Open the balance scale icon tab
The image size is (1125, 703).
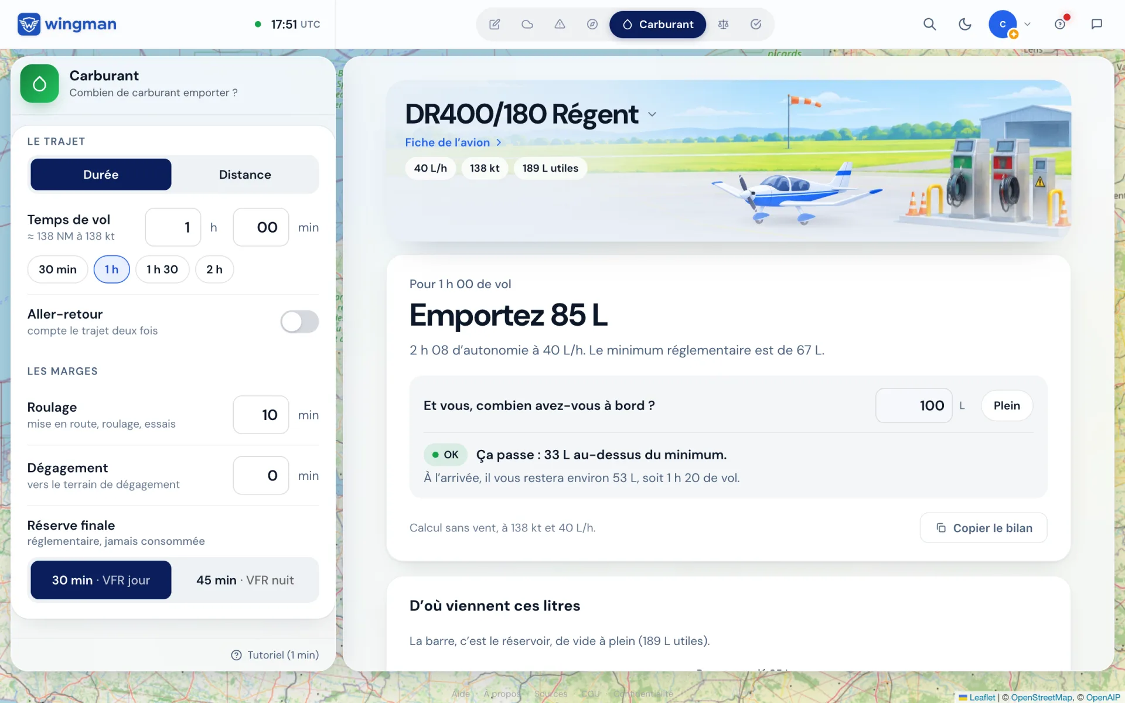click(723, 24)
